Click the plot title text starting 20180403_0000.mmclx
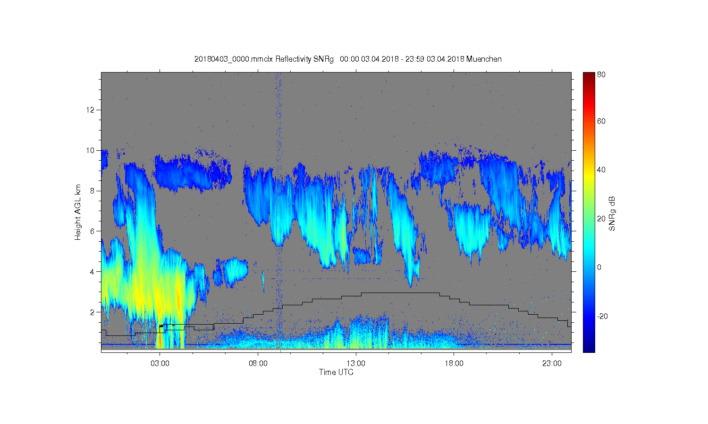Image resolution: width=708 pixels, height=424 pixels. coord(348,59)
